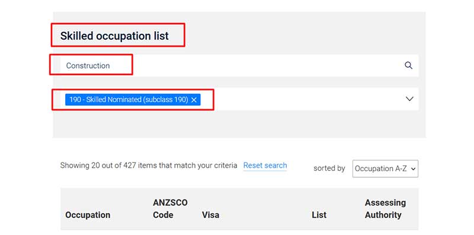Screen dimensions: 474x235
Task: Click empty area of visa multi-select box
Action: point(302,99)
